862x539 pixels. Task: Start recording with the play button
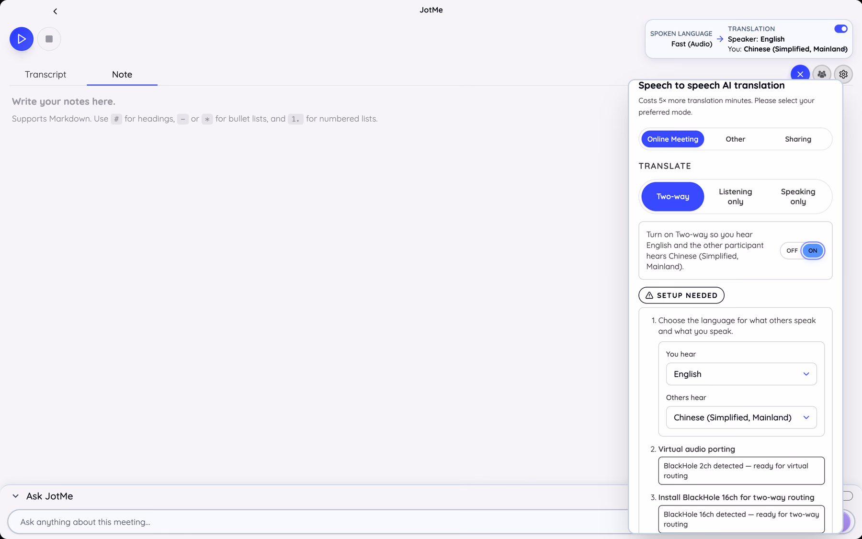22,39
